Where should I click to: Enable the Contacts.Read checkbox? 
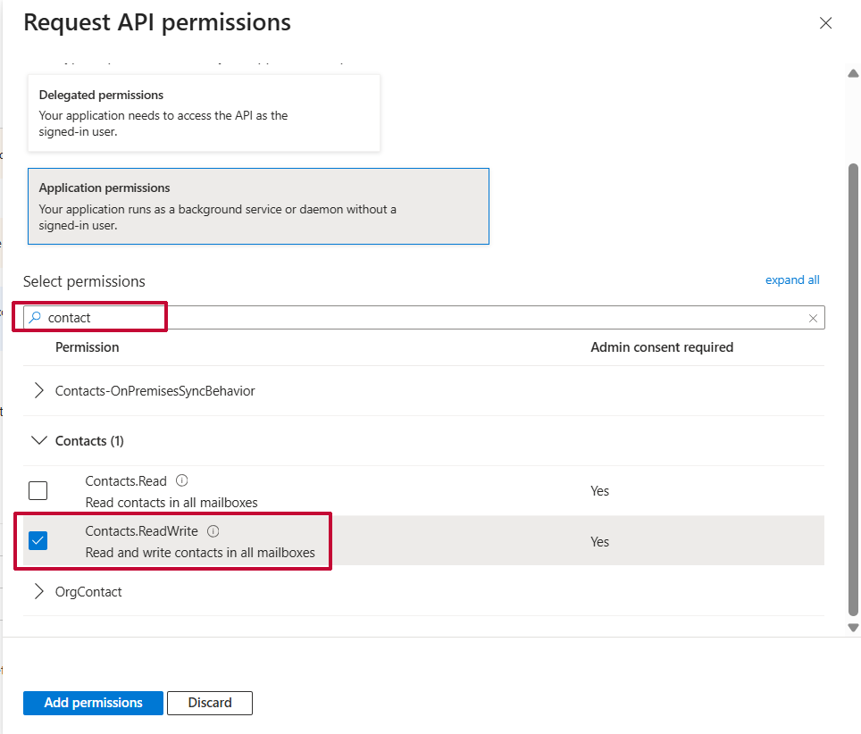click(x=38, y=490)
